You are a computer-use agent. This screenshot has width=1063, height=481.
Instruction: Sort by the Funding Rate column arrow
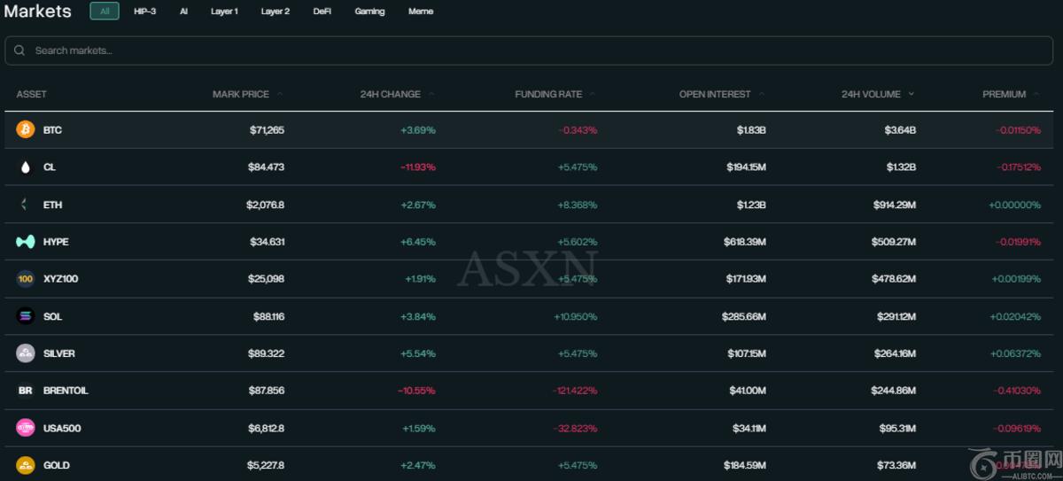(592, 94)
